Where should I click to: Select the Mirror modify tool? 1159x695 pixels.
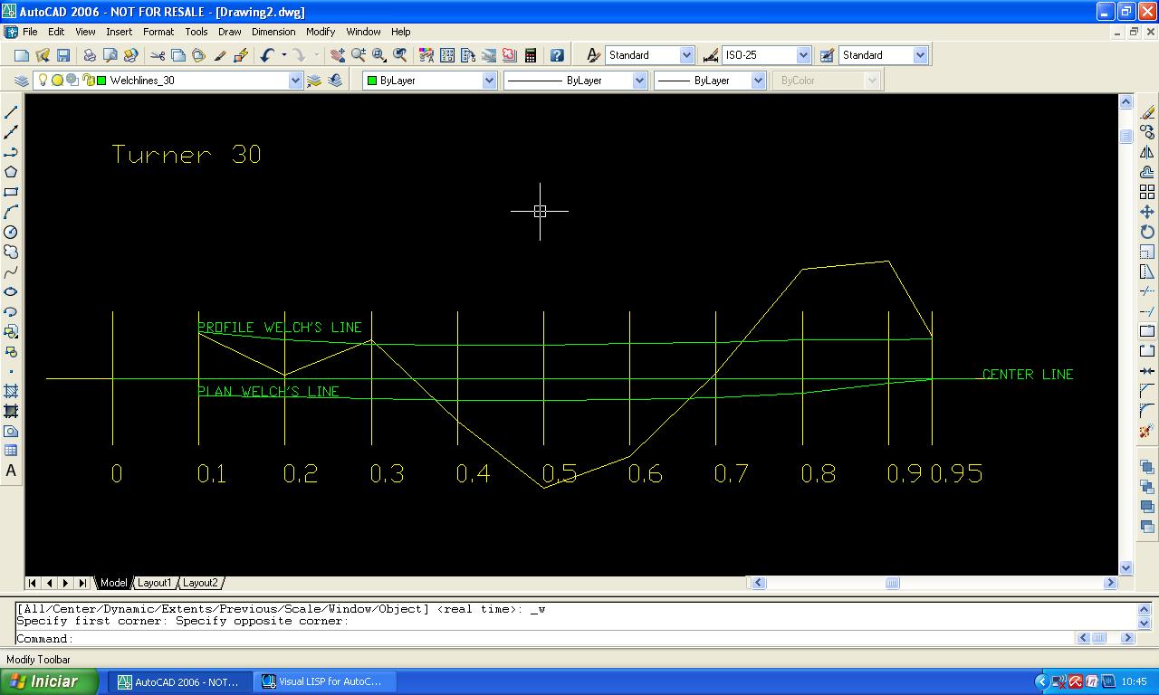pos(1147,152)
